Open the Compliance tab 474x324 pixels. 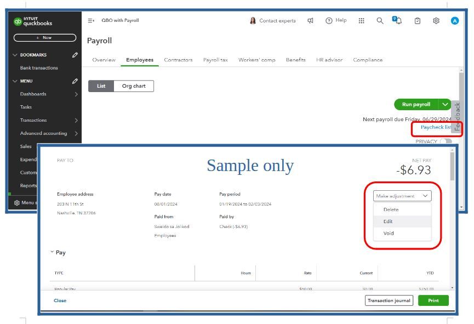368,60
